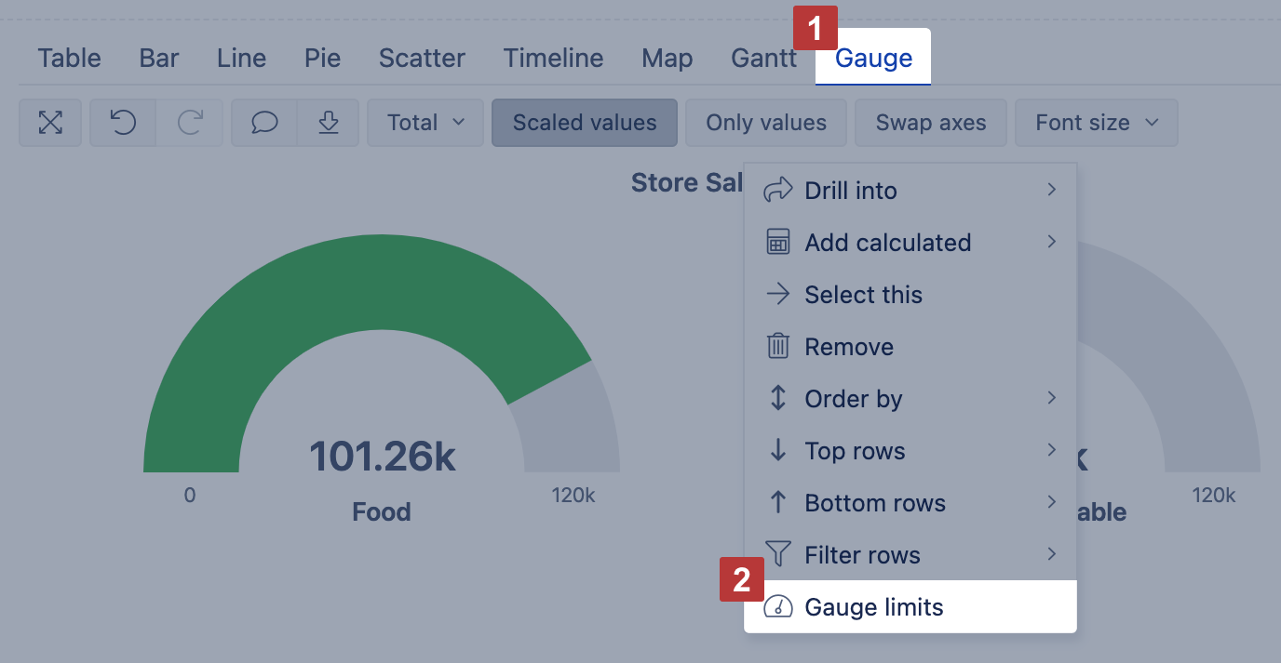The image size is (1281, 663).
Task: Open the comment speech bubble icon
Action: point(265,123)
